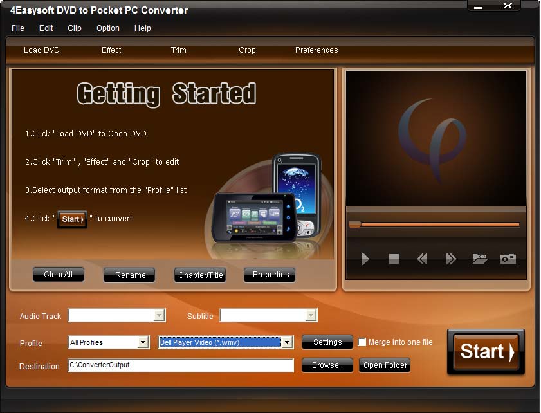
Task: Open the Option menu
Action: pos(108,28)
